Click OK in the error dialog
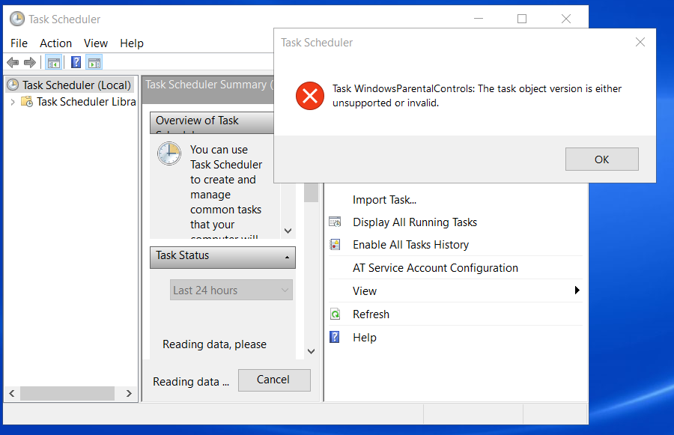This screenshot has width=674, height=435. pyautogui.click(x=602, y=159)
